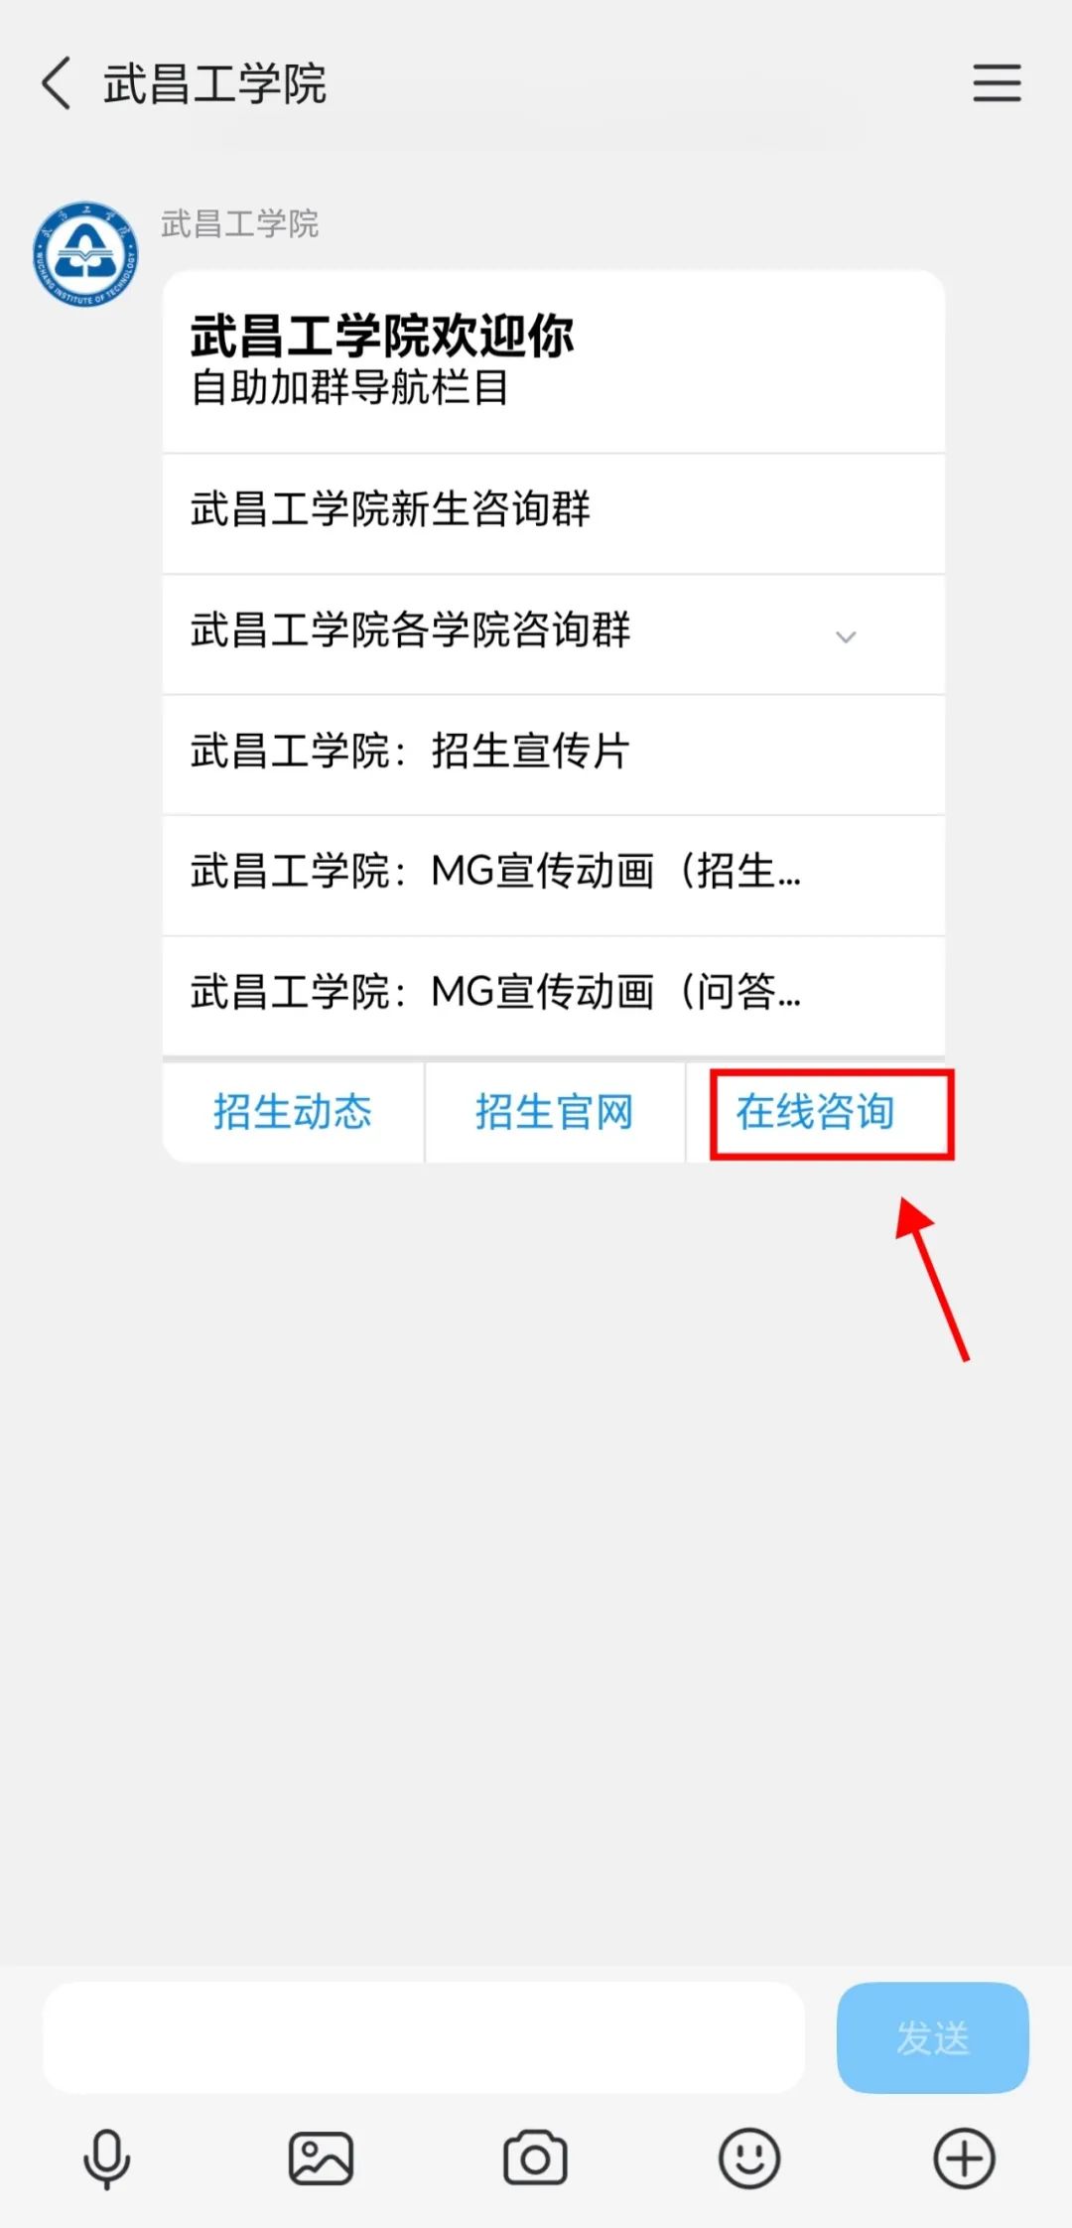Tap the microphone voice input icon
This screenshot has width=1072, height=2228.
pos(106,2158)
